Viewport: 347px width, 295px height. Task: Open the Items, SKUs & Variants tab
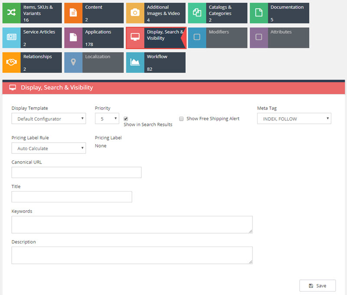32,13
